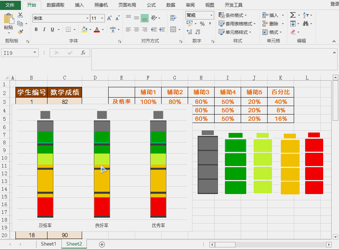Apply yellow fill color bucket
This screenshot has height=250, width=339.
84,29
